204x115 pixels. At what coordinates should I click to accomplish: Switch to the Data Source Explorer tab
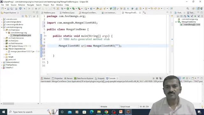pos(84,78)
